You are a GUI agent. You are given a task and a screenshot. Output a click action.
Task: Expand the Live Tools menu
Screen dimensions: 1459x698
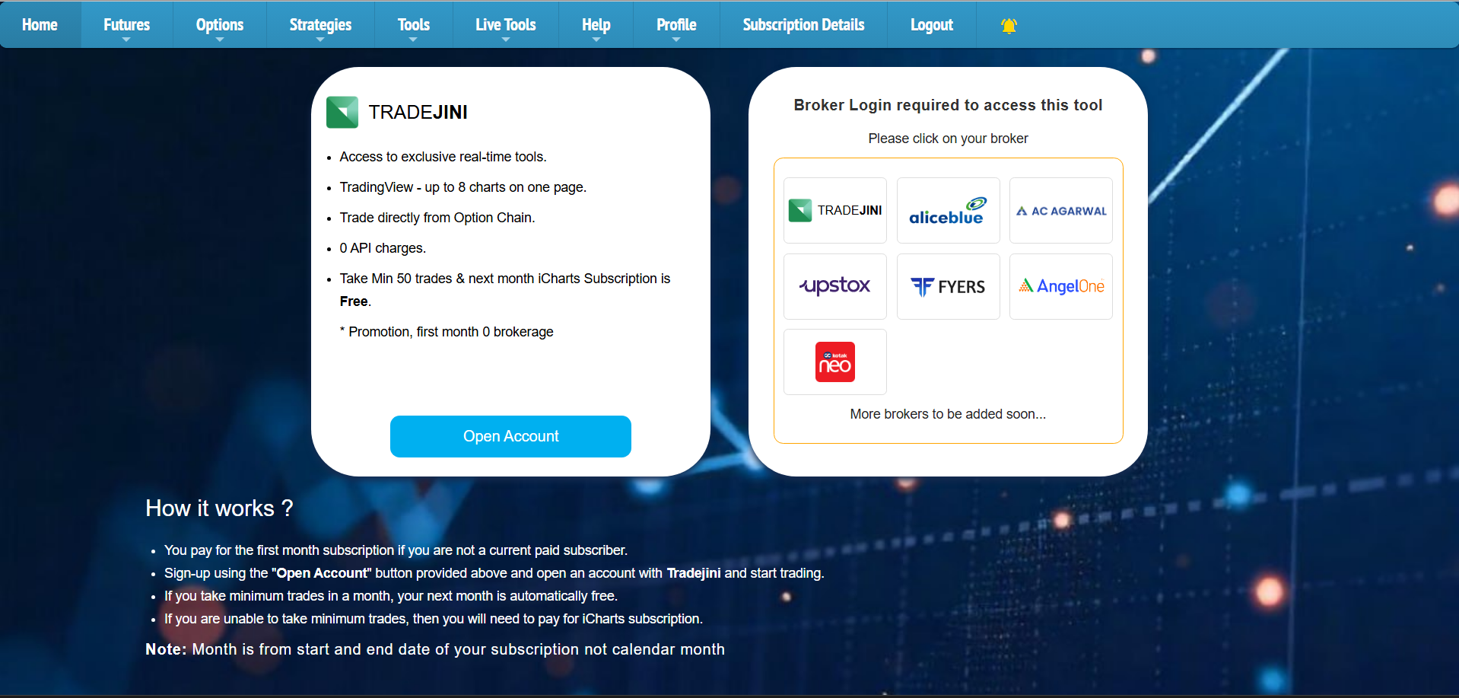coord(506,25)
